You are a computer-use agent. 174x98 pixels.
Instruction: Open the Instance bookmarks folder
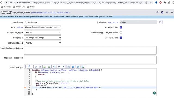[6, 7]
